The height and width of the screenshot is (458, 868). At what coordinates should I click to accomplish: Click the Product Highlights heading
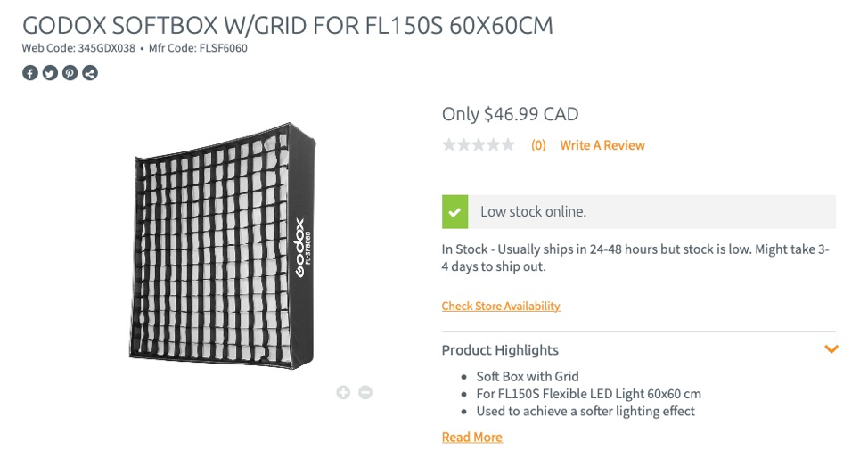500,350
